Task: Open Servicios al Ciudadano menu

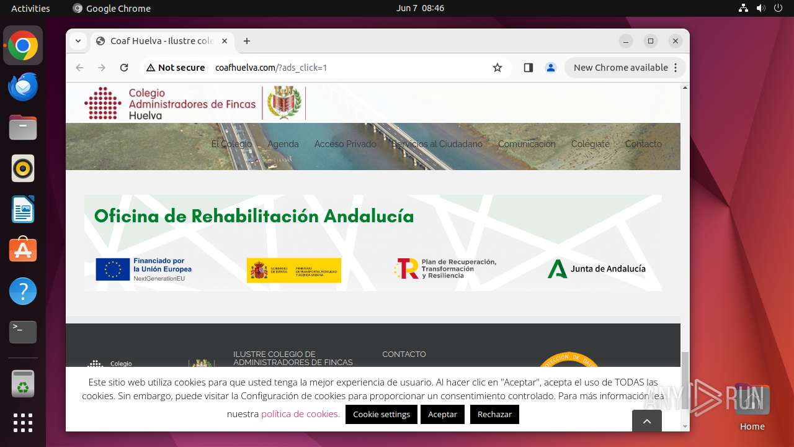Action: (x=437, y=144)
